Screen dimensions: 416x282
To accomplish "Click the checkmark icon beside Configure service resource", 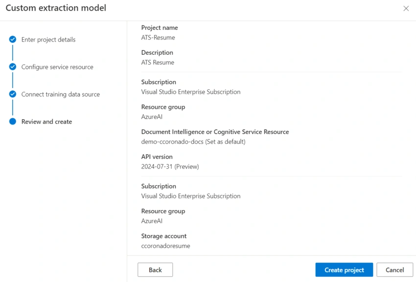I will 12,66.
